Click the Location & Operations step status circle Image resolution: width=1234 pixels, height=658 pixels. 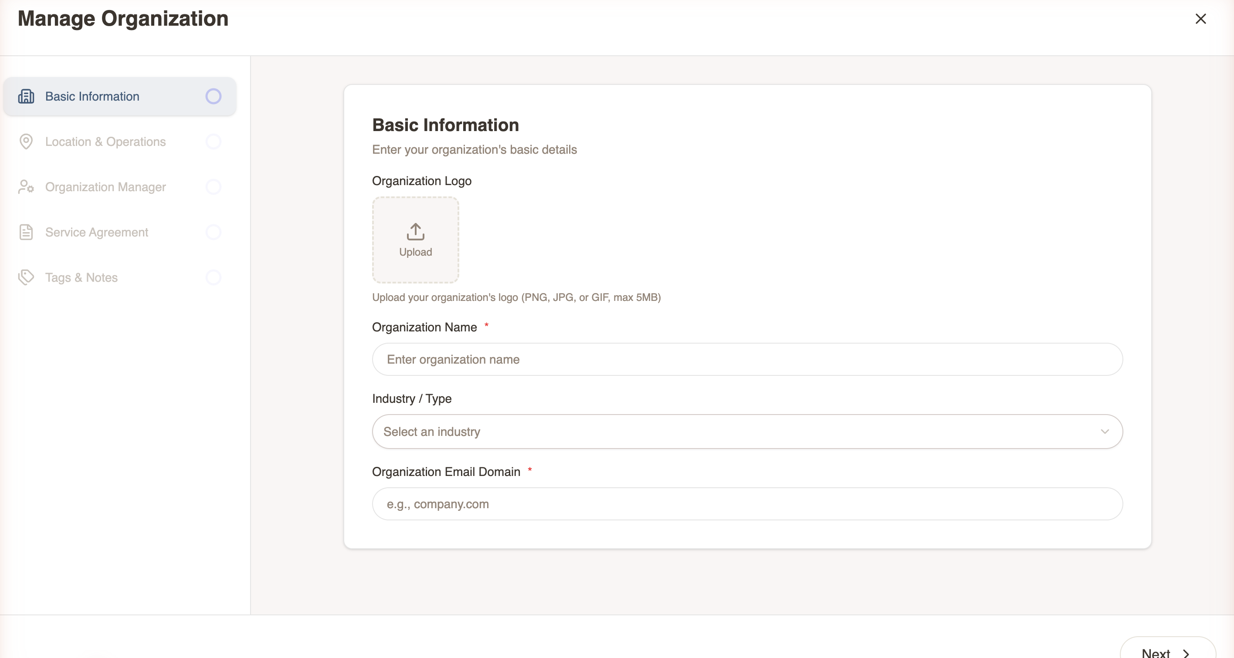coord(213,142)
